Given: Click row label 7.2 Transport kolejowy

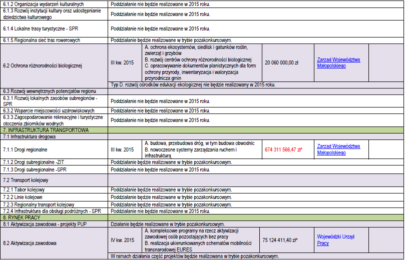Looking at the screenshot, I should [x=26, y=180].
